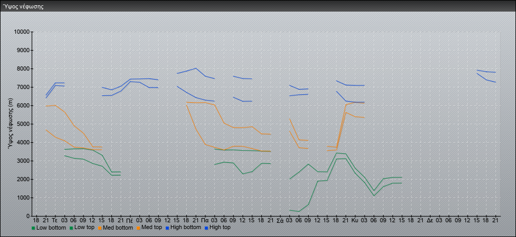The image size is (516, 237).
Task: Toggle the High top legend entry
Action: 217,228
